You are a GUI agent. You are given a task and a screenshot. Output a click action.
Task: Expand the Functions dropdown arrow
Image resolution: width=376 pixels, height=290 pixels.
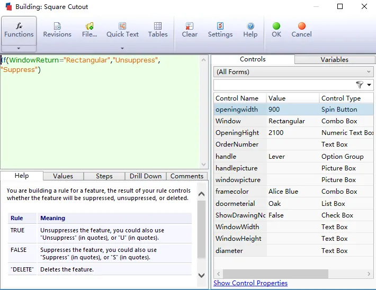19,48
